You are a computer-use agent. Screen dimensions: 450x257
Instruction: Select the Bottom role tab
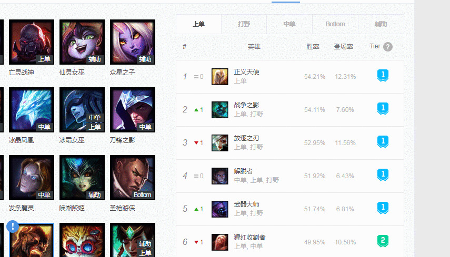pyautogui.click(x=335, y=24)
